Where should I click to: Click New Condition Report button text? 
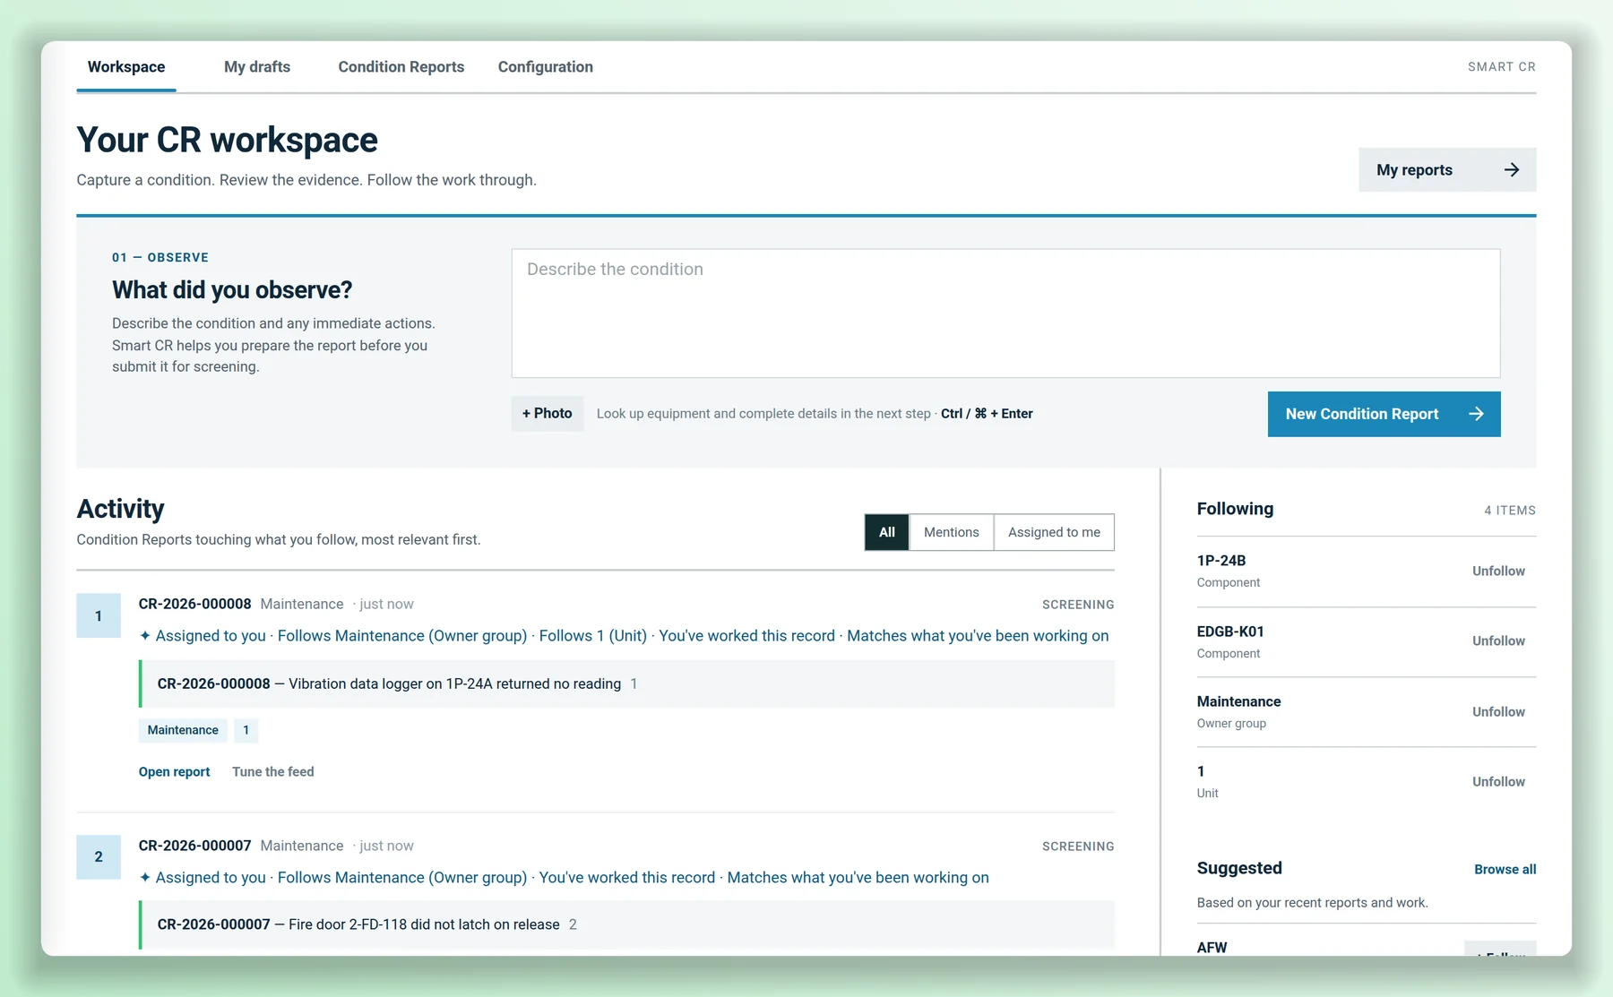pos(1362,414)
